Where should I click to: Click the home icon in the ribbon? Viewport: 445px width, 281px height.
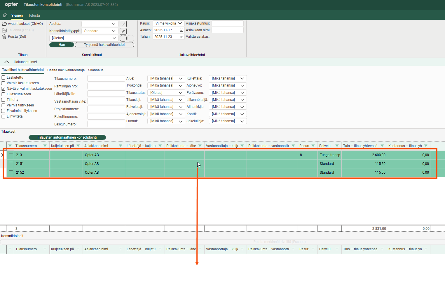(5, 15)
